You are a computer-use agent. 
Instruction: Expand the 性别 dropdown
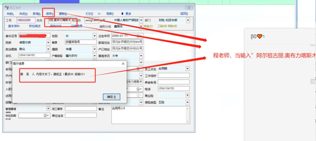(x=94, y=36)
